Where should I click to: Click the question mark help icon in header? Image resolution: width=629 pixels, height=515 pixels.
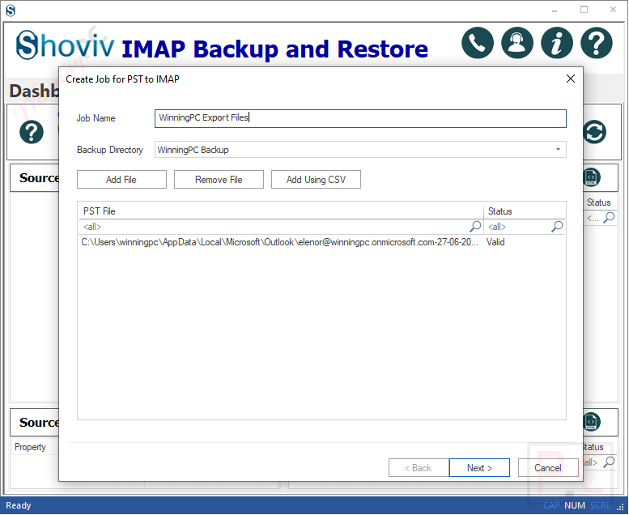coord(597,43)
